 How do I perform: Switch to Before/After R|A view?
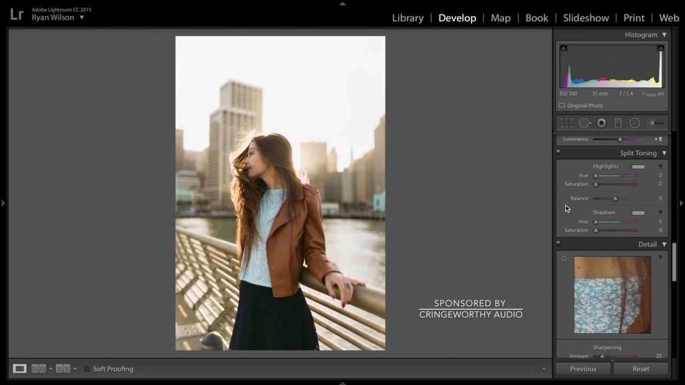click(39, 368)
